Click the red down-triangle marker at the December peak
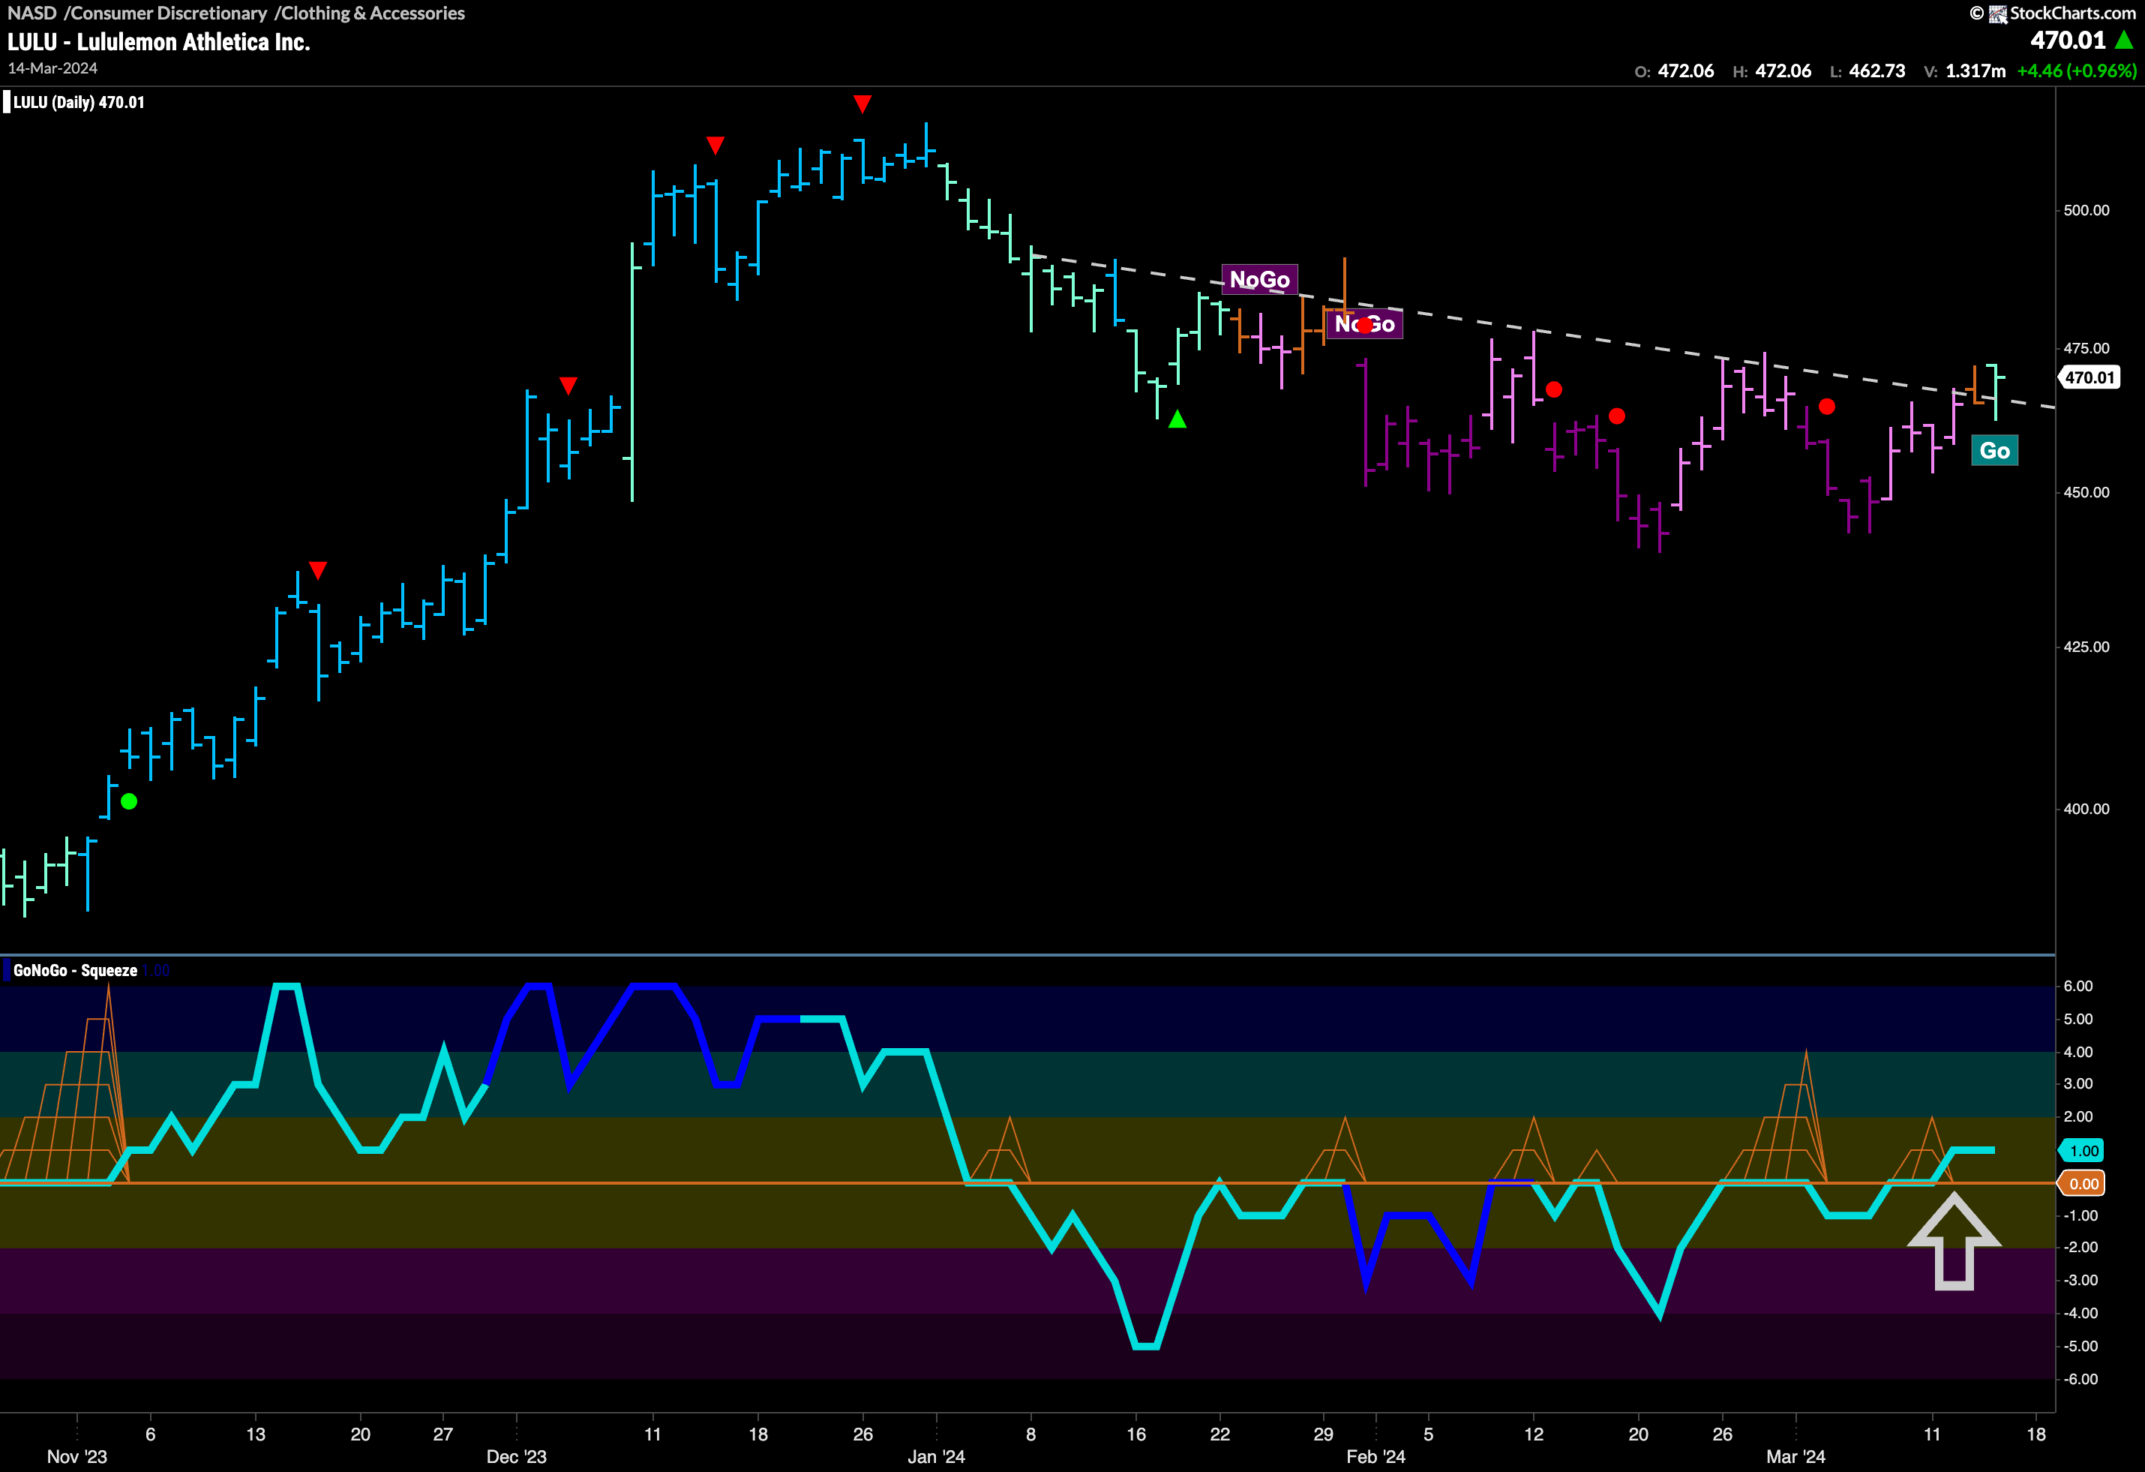This screenshot has width=2145, height=1472. (862, 104)
